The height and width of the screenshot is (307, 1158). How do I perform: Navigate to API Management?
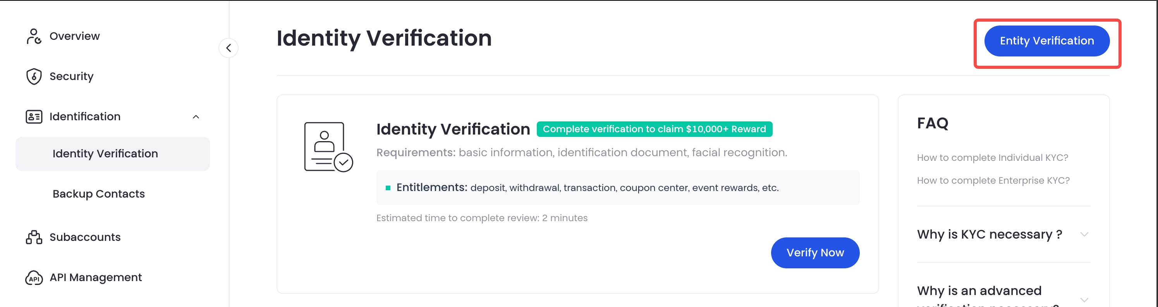(x=96, y=277)
